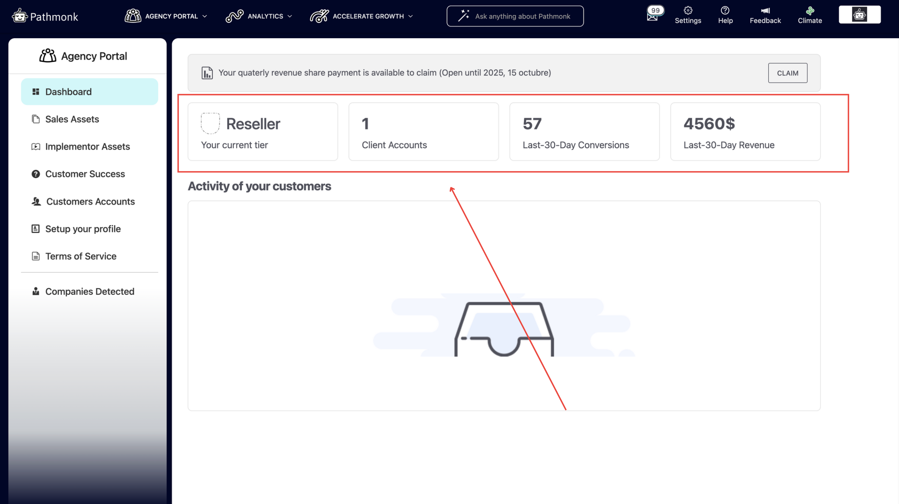Click the account avatar in top right
The height and width of the screenshot is (504, 899).
click(859, 15)
